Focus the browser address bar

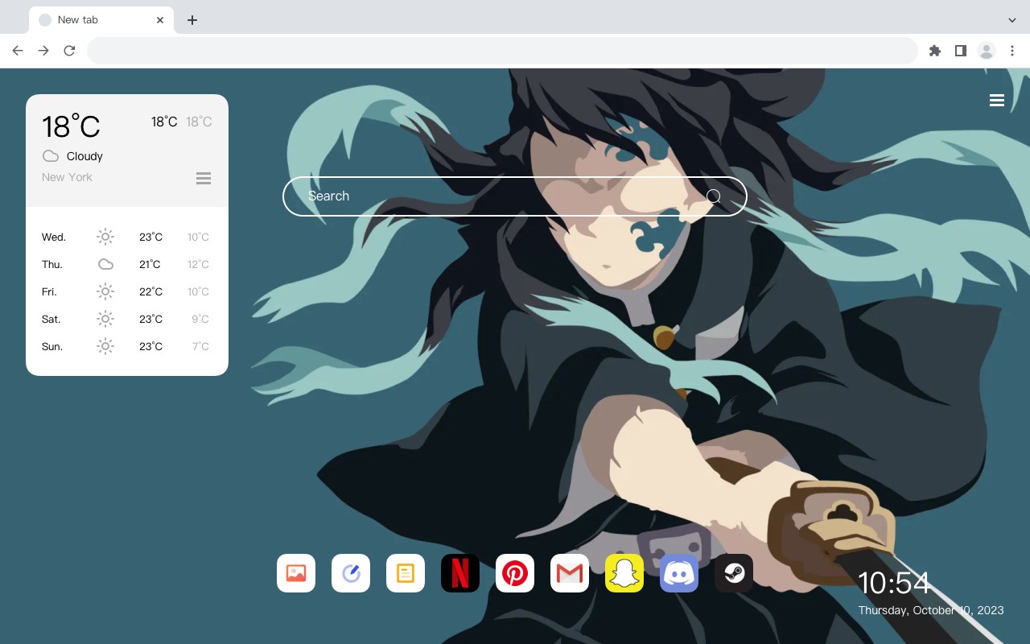(502, 51)
